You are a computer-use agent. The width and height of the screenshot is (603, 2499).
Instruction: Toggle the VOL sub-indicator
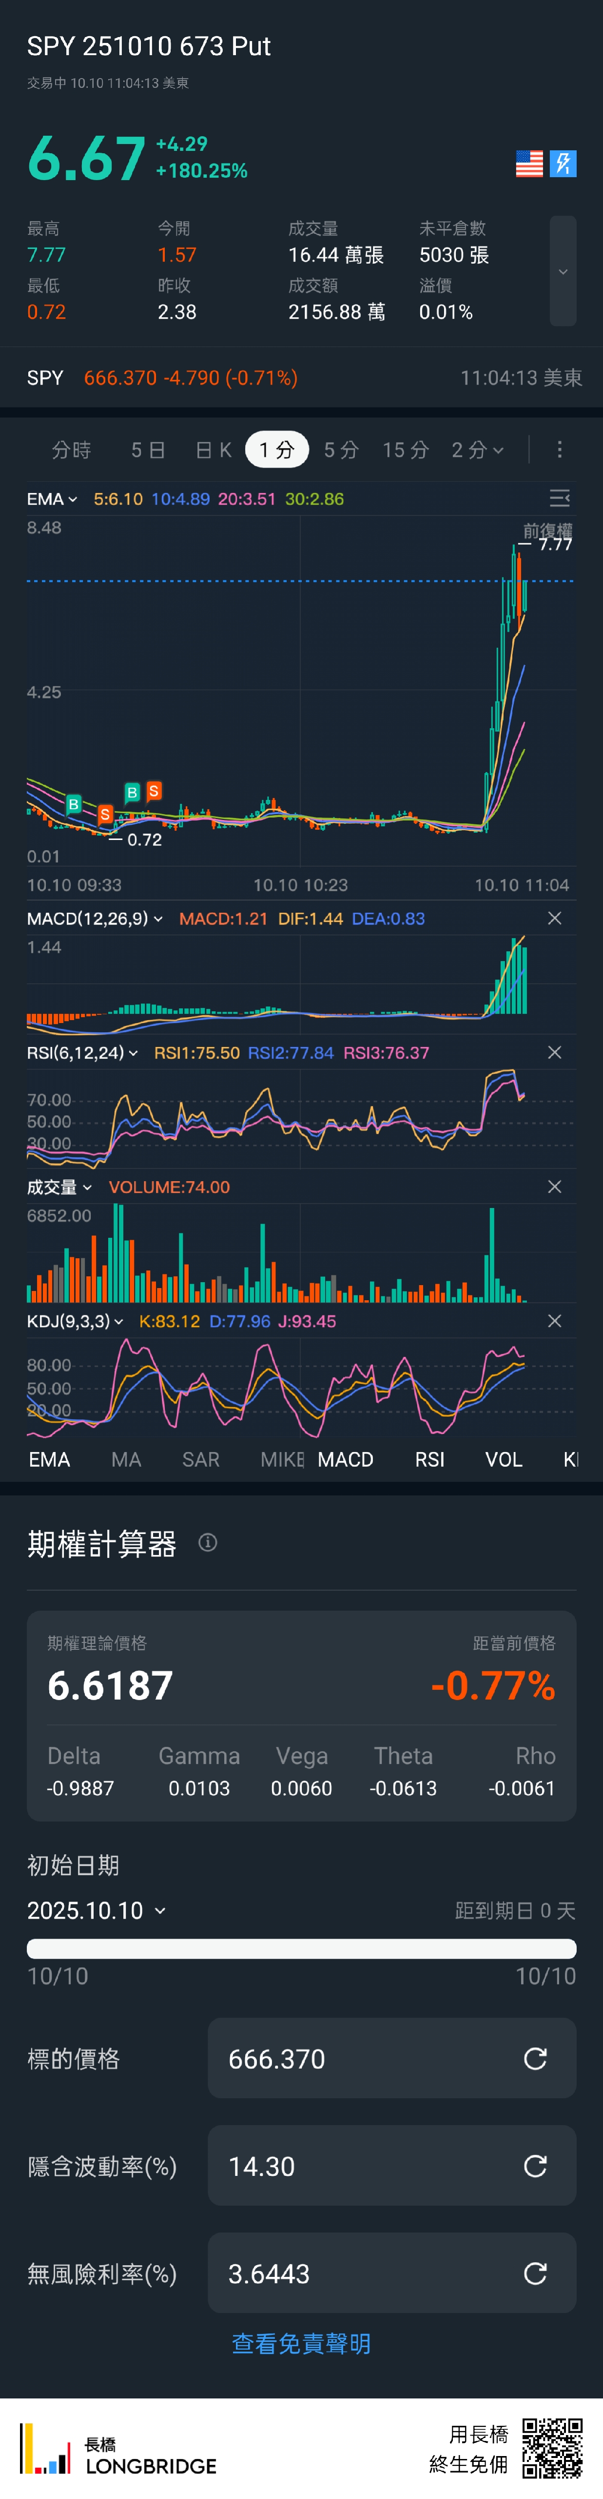click(503, 1460)
